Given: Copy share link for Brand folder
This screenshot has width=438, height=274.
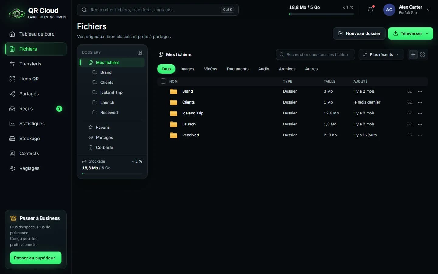Looking at the screenshot, I should (x=410, y=91).
